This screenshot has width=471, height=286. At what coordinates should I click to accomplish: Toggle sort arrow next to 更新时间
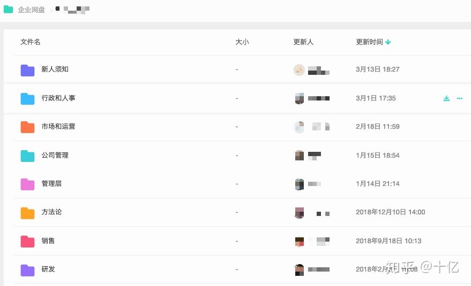[x=388, y=42]
